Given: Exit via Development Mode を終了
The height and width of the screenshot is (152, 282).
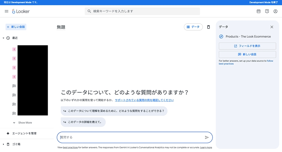Looking at the screenshot, I should tap(264, 2).
